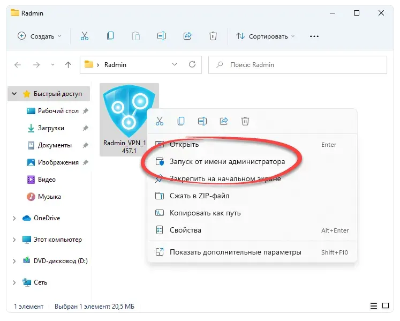This screenshot has height=321, width=400.
Task: Maximize the Radmin Explorer window
Action: coord(357,13)
